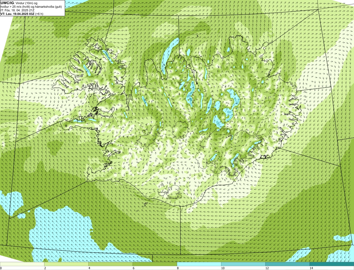Click the "IT: Fös. 18. 04. 2025 21Z" line
Image resolution: width=354 pixels, height=270 pixels.
click(17, 10)
